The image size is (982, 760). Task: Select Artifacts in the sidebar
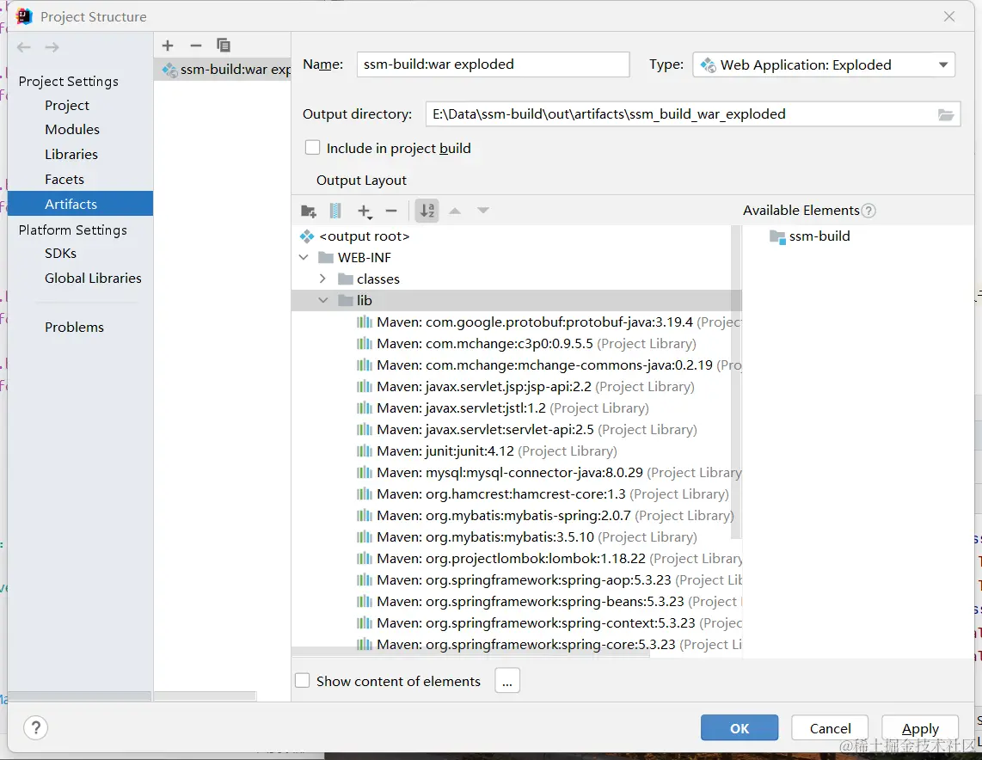tap(80, 204)
